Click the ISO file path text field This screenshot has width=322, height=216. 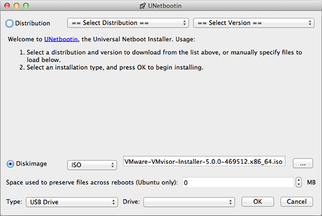point(204,162)
